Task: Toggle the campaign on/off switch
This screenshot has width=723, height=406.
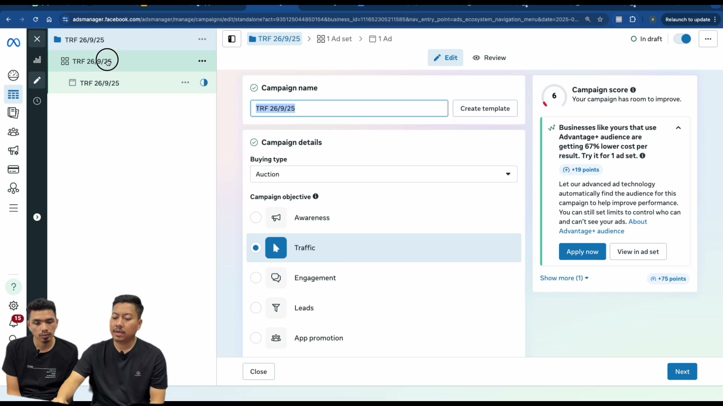Action: click(x=682, y=39)
